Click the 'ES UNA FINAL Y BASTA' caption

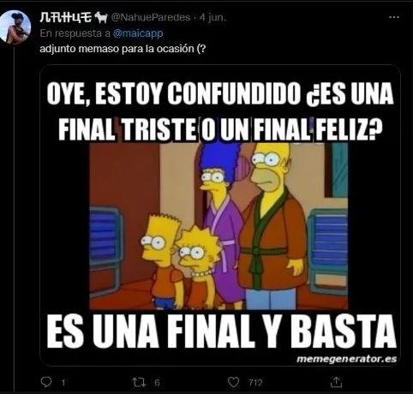coord(222,332)
